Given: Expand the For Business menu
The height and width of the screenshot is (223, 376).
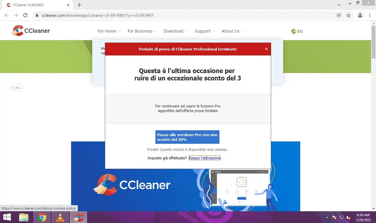Looking at the screenshot, I should coord(142,31).
